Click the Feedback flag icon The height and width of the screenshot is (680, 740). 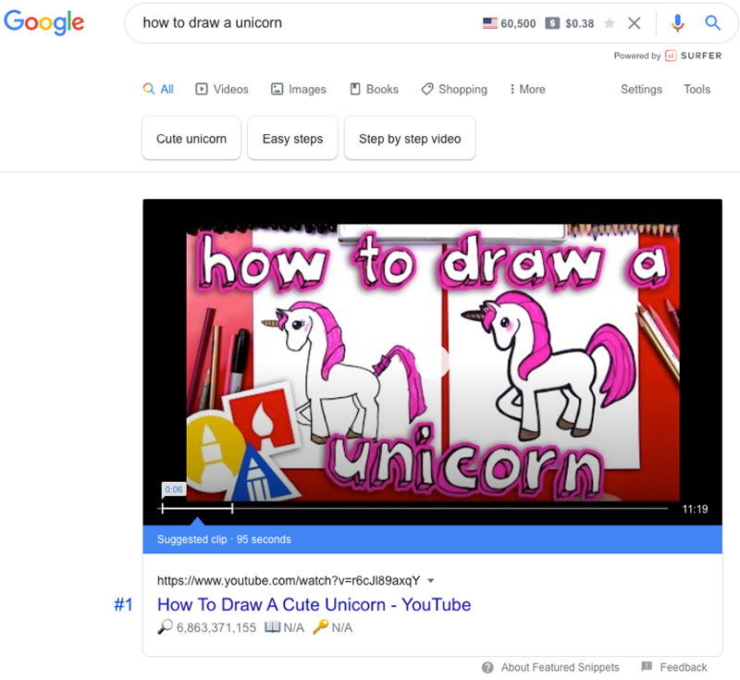(x=647, y=667)
